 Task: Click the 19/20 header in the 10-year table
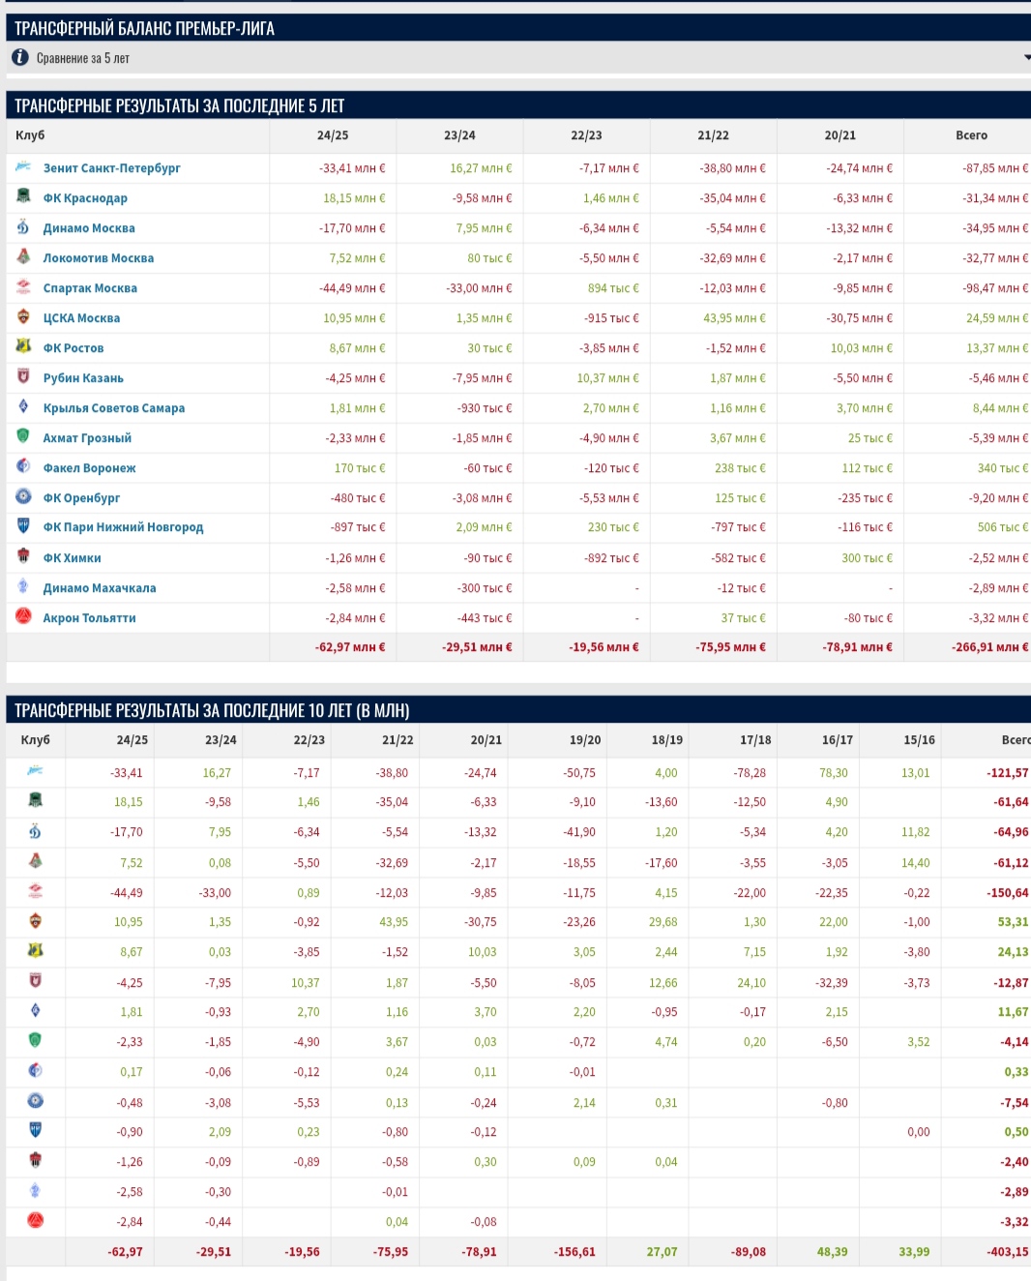(x=585, y=740)
